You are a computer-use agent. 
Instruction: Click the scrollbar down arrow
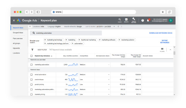[174, 95]
